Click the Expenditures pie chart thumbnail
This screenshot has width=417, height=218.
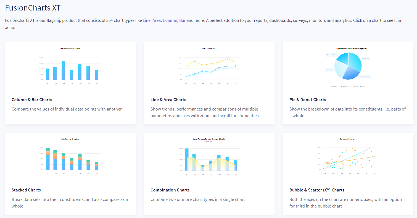(x=348, y=68)
